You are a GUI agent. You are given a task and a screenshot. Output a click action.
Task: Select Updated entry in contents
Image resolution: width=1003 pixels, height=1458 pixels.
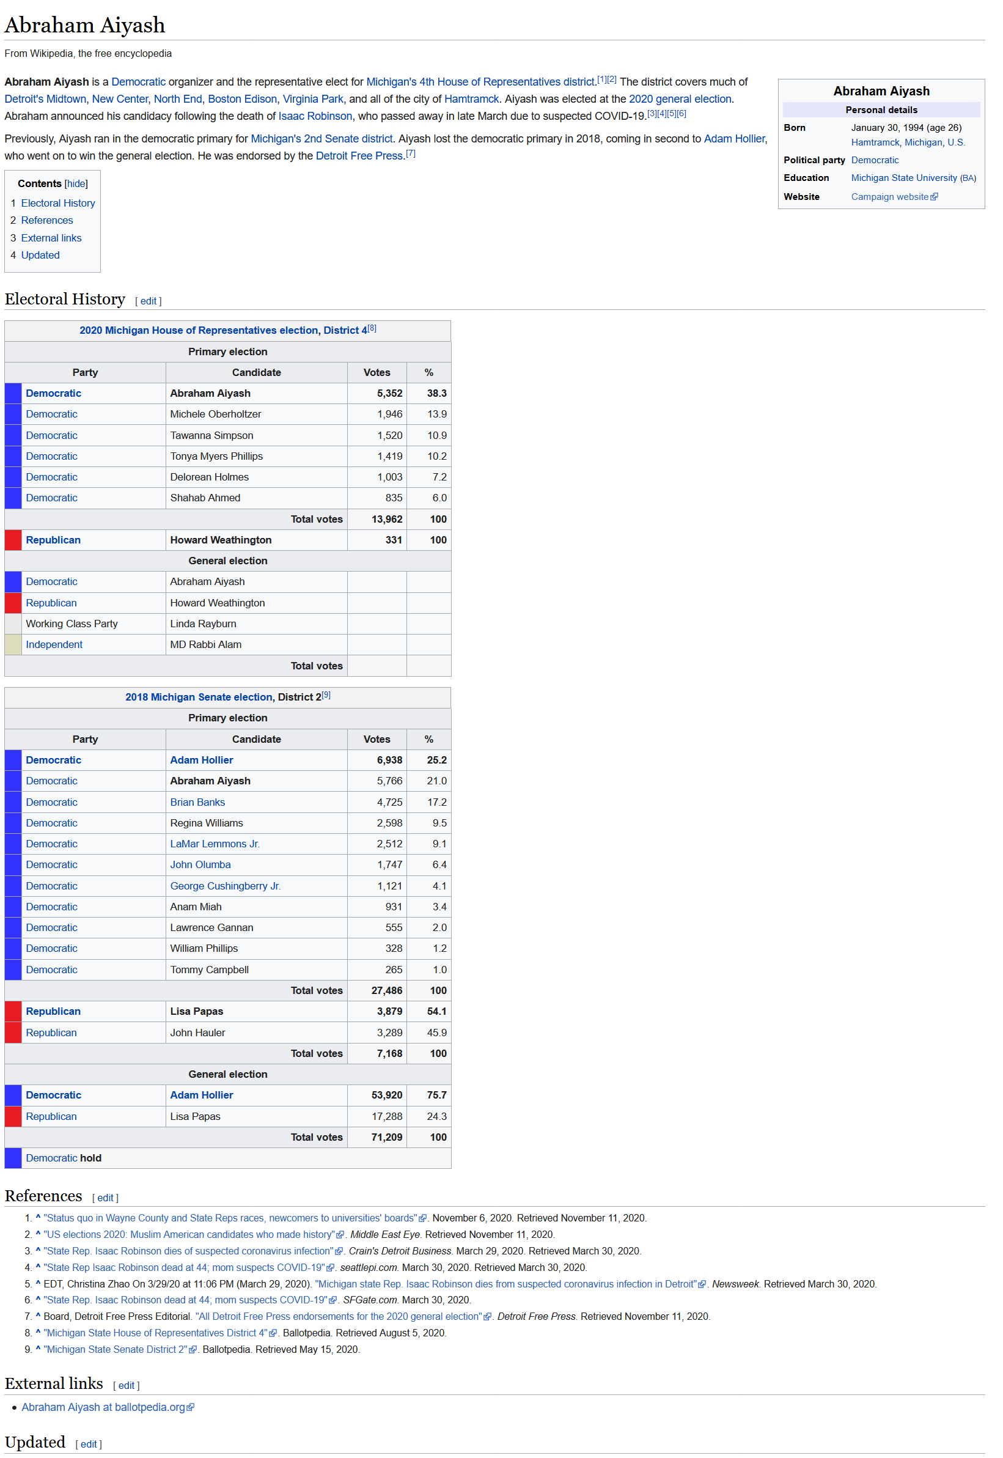(x=41, y=256)
